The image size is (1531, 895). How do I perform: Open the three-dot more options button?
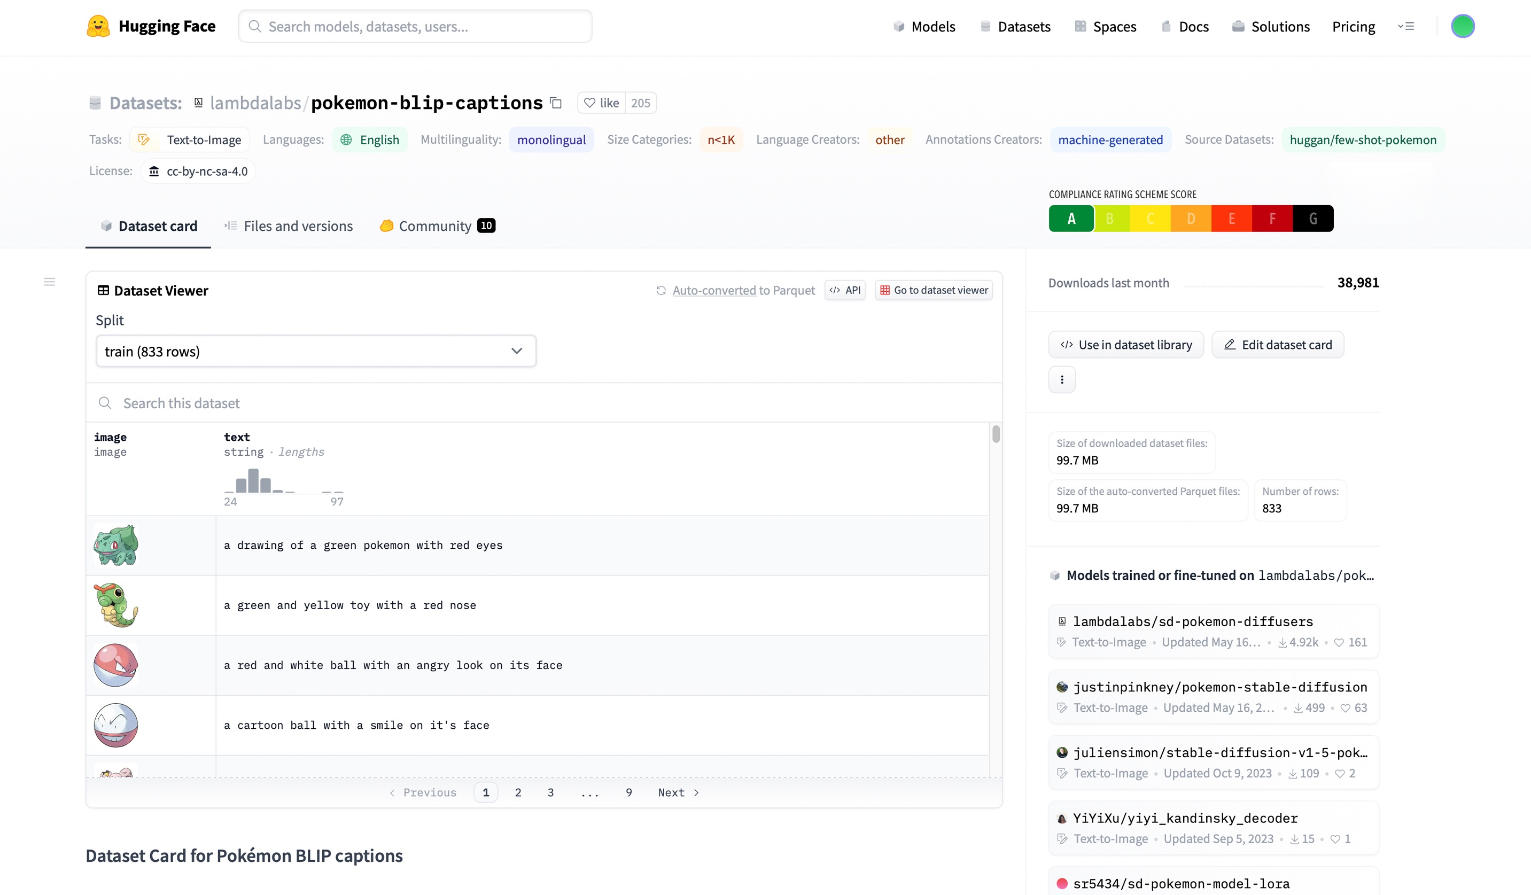pos(1061,380)
